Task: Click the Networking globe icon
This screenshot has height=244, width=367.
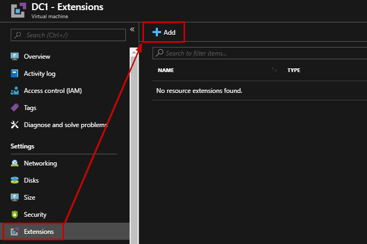Action: [x=14, y=163]
